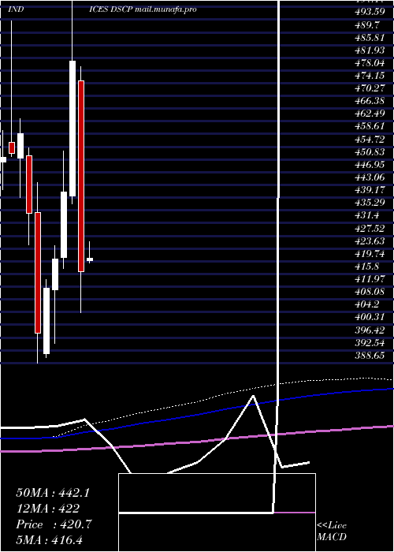Click the 466.38 price axis value
The height and width of the screenshot is (552, 394).
(x=370, y=101)
